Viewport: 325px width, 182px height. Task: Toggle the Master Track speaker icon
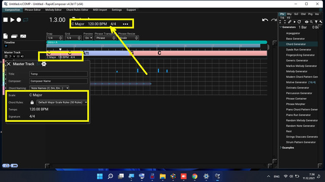pyautogui.click(x=22, y=56)
